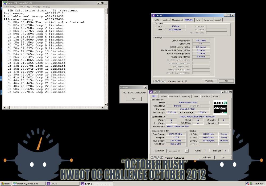Click the system tray clock 2:06 AM
The width and height of the screenshot is (266, 186).
(x=259, y=184)
